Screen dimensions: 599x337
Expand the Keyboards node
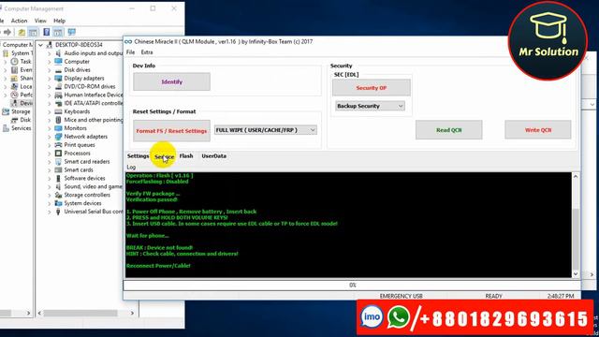click(x=50, y=111)
